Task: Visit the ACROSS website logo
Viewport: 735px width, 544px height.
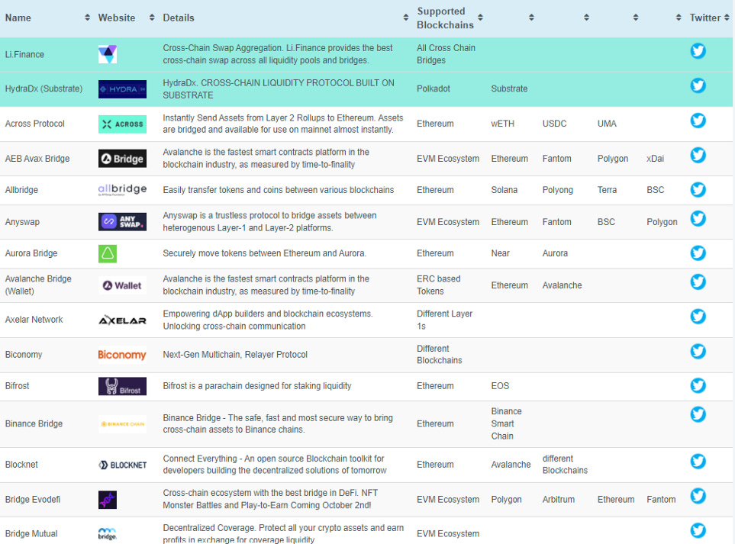Action: (x=122, y=124)
